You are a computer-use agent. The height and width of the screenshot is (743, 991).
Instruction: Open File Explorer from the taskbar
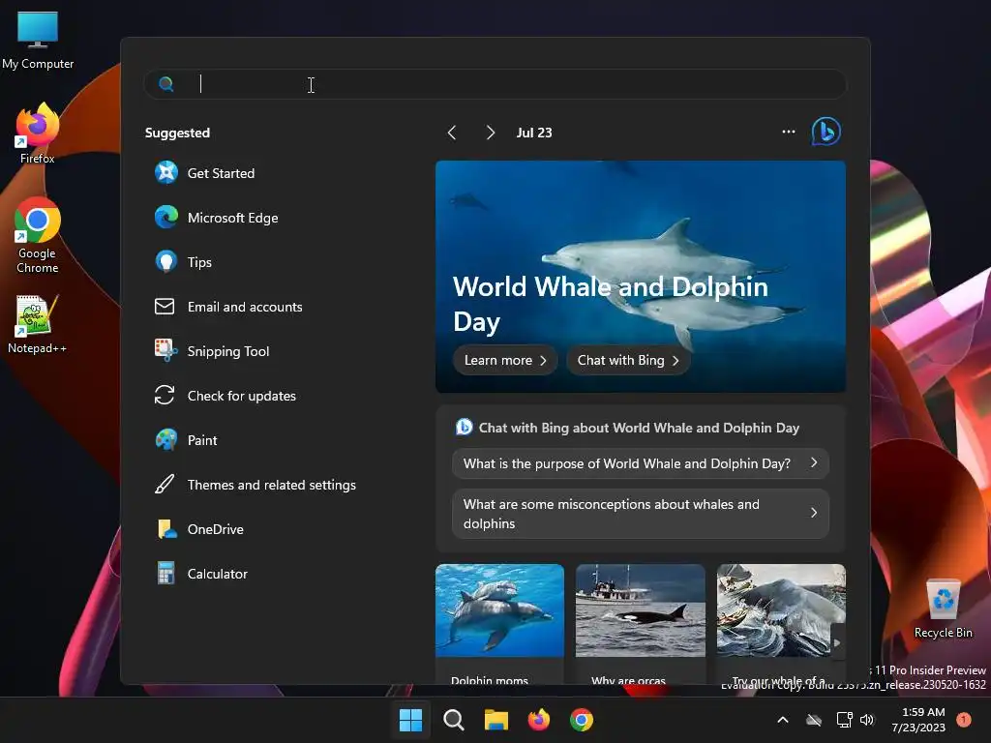tap(496, 720)
